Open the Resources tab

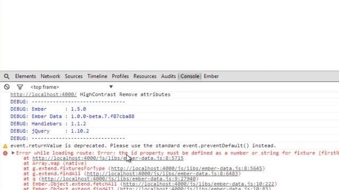145,76
